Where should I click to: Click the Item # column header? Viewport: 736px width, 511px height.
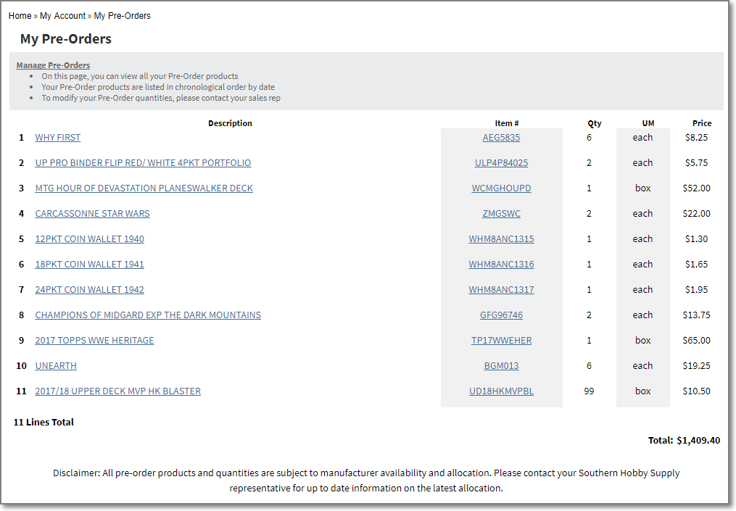(506, 123)
